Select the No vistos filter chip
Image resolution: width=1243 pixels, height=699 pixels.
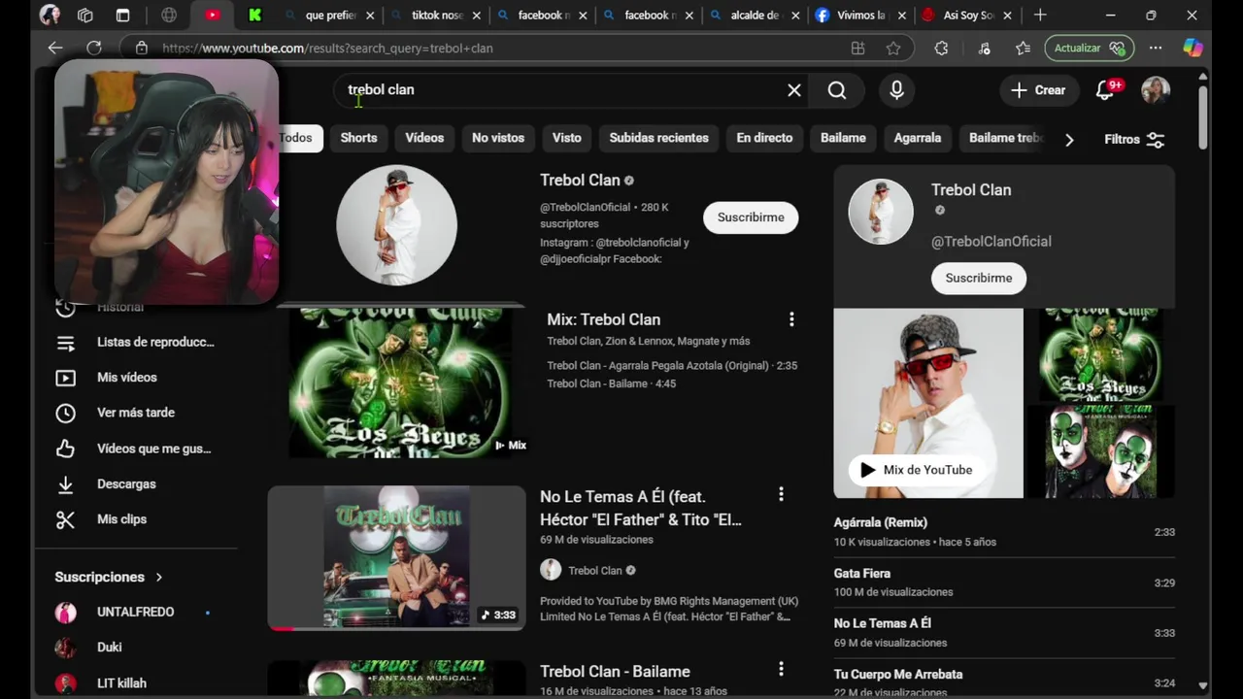point(498,138)
